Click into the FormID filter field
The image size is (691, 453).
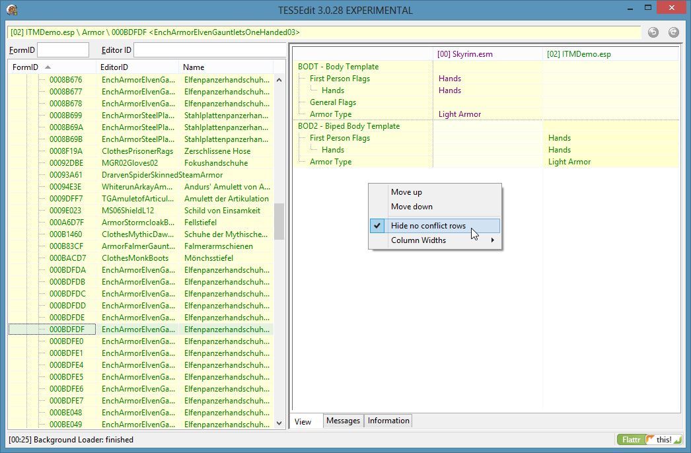pos(63,50)
